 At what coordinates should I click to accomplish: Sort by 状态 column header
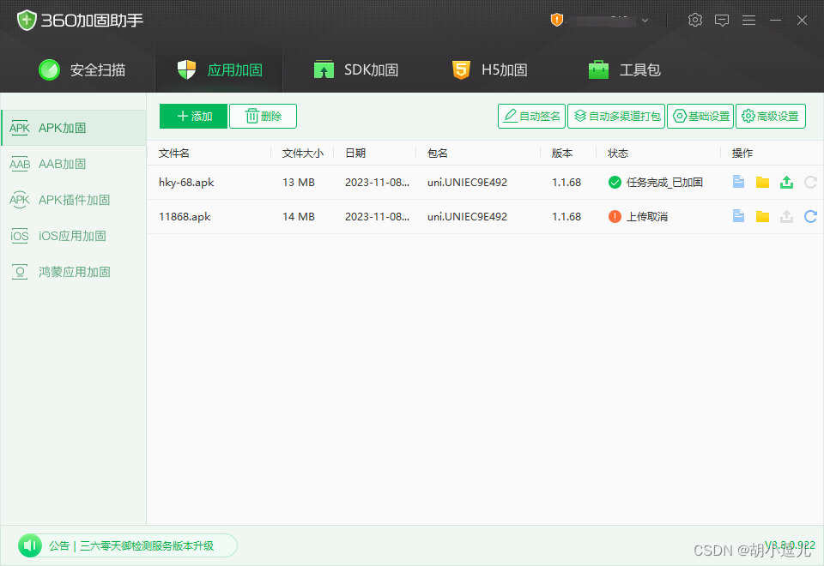pyautogui.click(x=618, y=154)
